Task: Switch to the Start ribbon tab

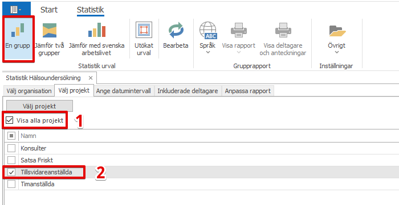Action: (x=49, y=10)
